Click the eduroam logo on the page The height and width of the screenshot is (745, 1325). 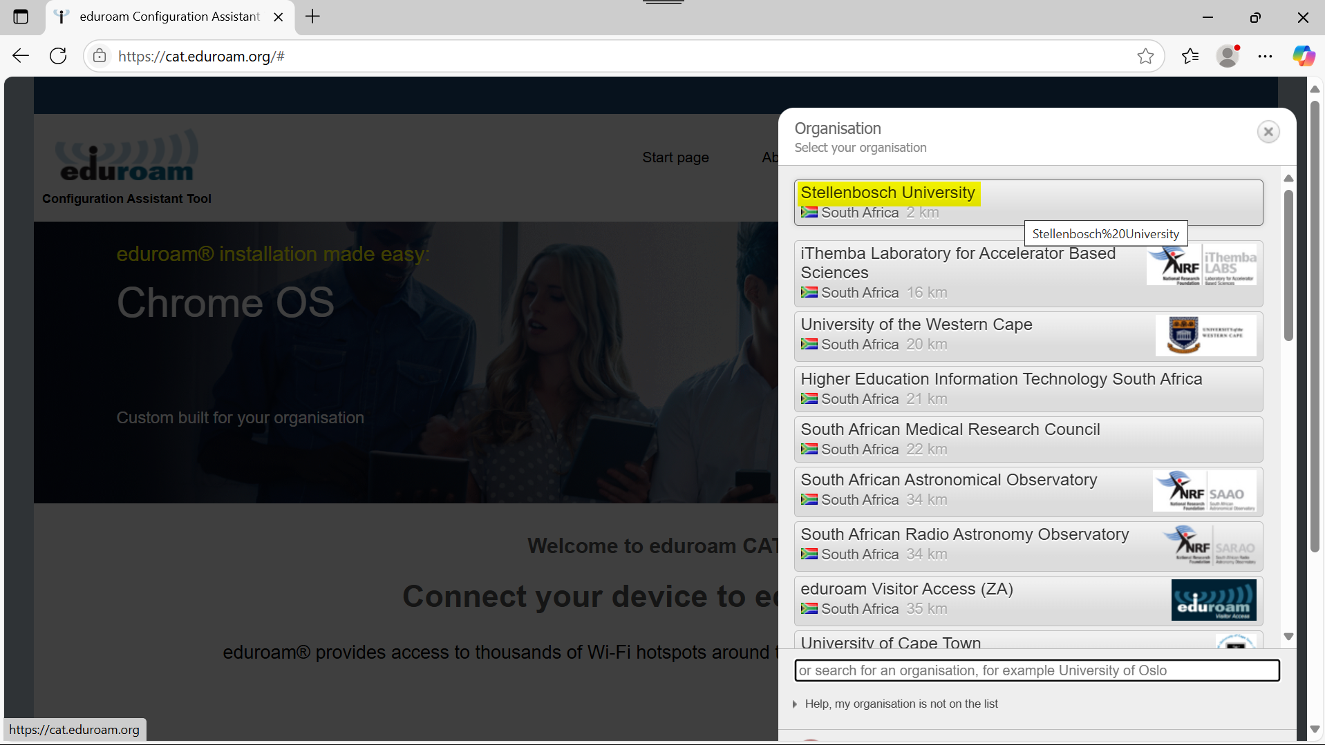[x=126, y=156]
